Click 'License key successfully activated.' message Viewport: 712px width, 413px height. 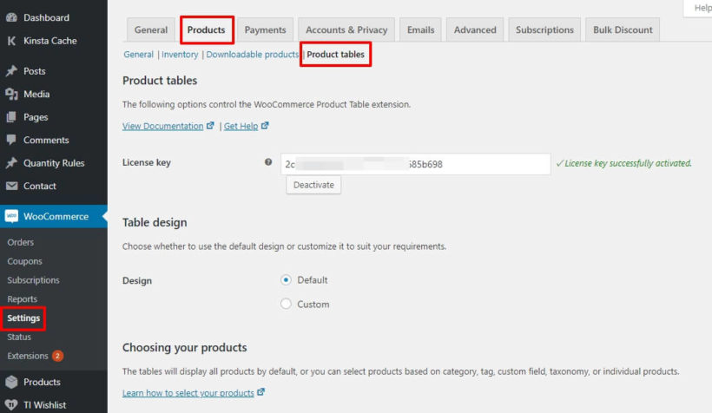click(624, 163)
